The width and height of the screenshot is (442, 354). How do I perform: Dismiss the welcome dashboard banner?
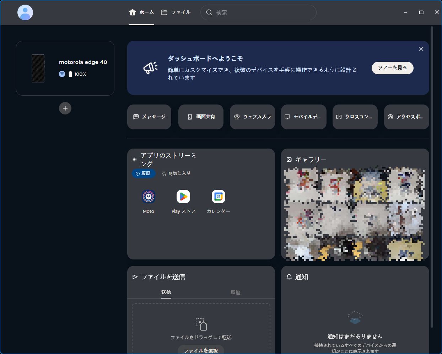pyautogui.click(x=421, y=49)
